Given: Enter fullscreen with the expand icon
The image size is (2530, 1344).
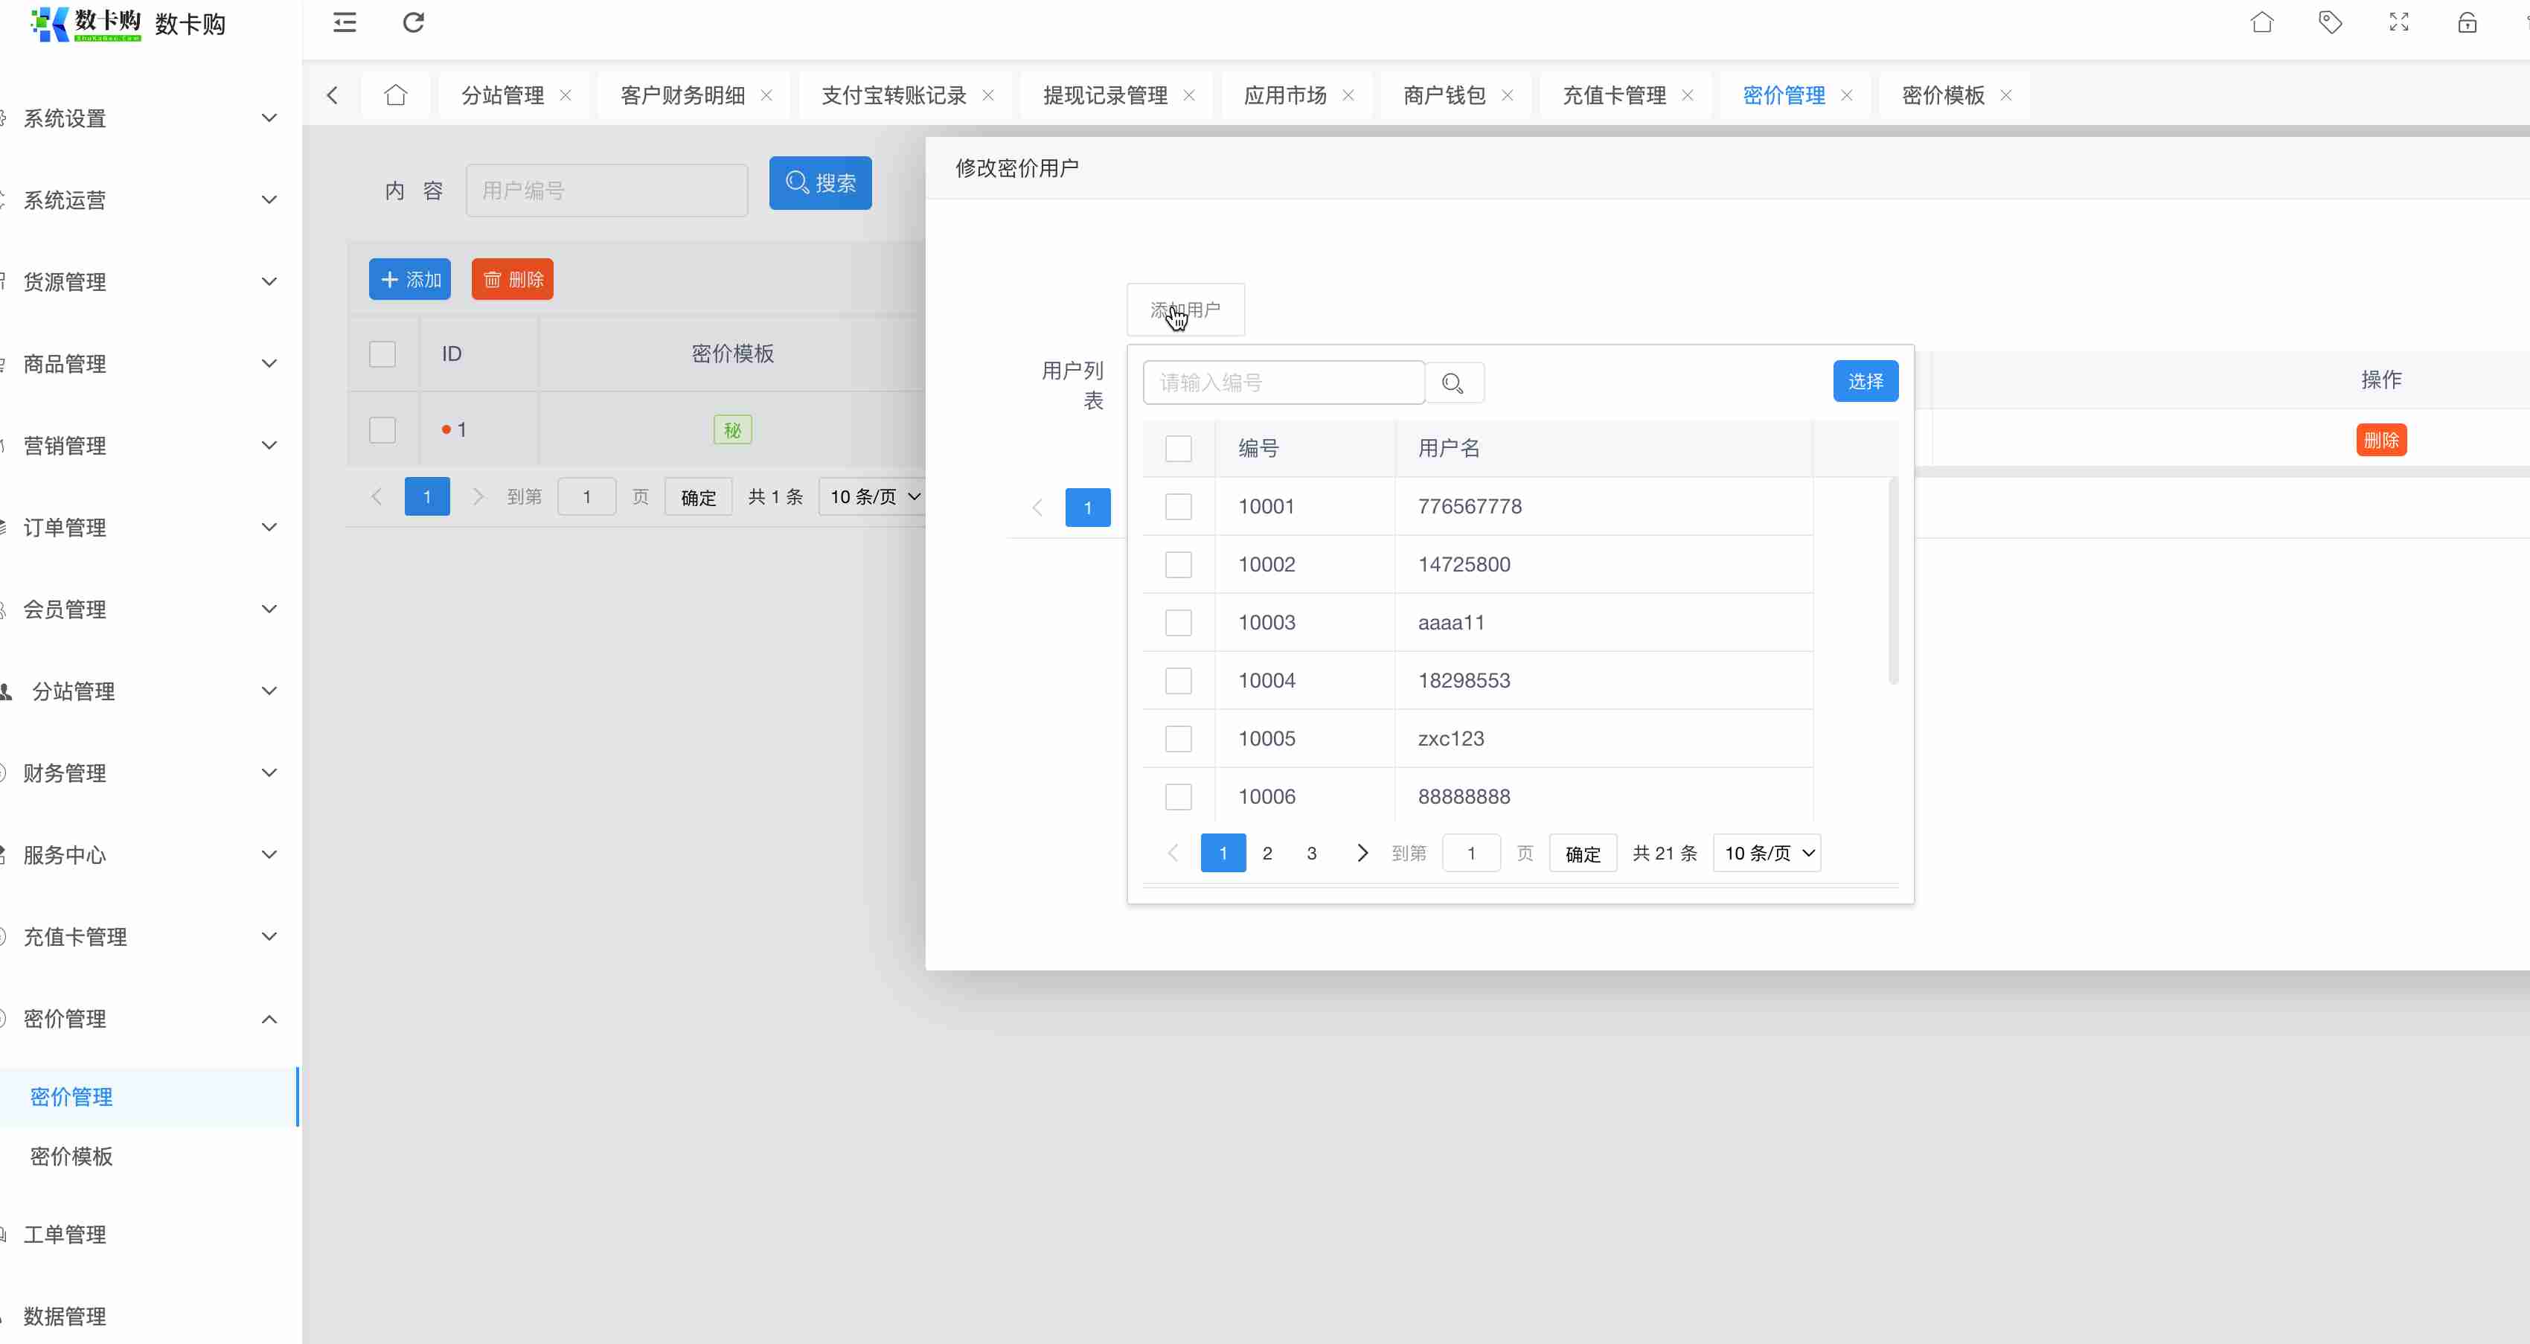Looking at the screenshot, I should click(x=2398, y=22).
